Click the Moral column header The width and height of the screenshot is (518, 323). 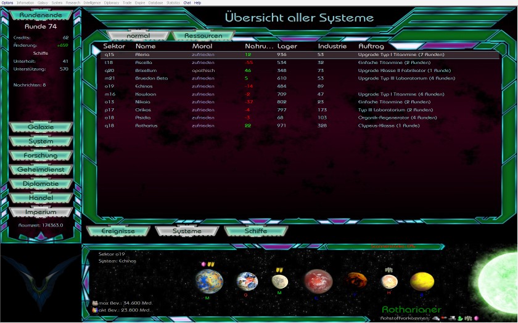point(202,46)
